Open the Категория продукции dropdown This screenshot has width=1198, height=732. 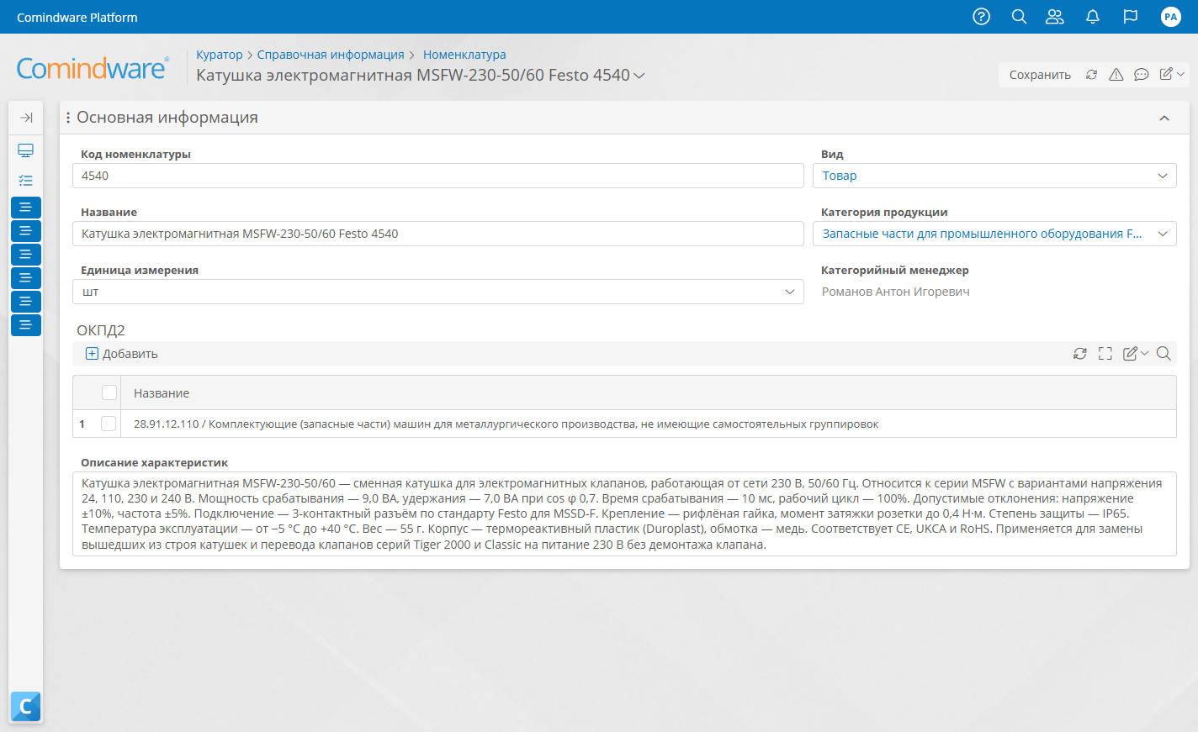994,234
